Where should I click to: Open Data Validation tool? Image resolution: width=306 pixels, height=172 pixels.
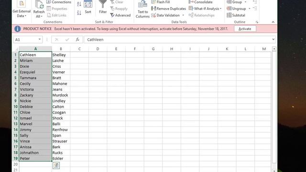coord(165,15)
